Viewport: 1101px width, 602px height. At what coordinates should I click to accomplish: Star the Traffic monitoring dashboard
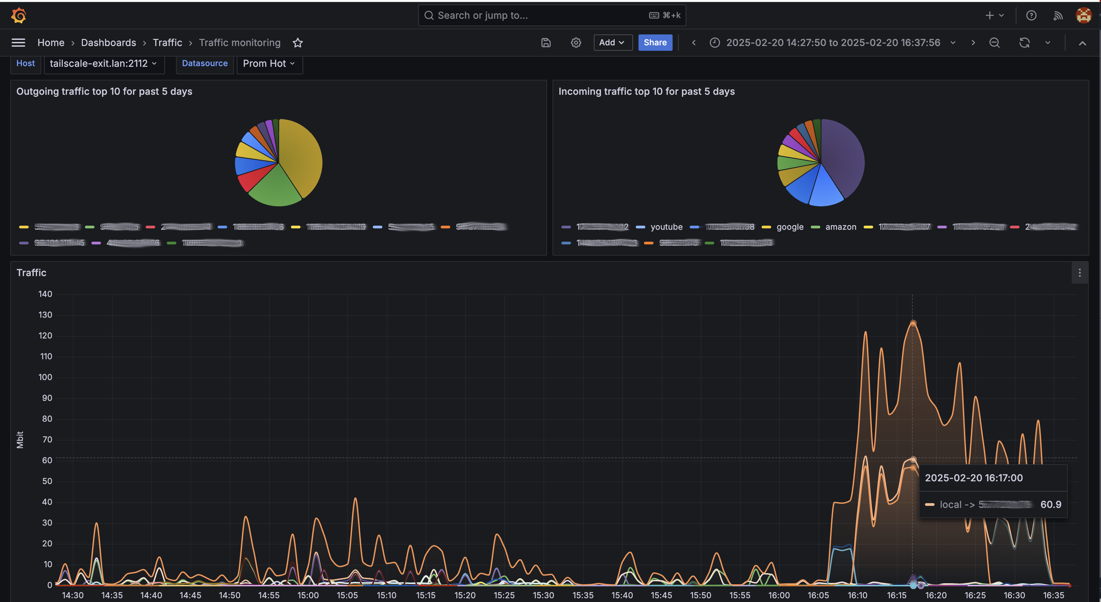tap(297, 42)
